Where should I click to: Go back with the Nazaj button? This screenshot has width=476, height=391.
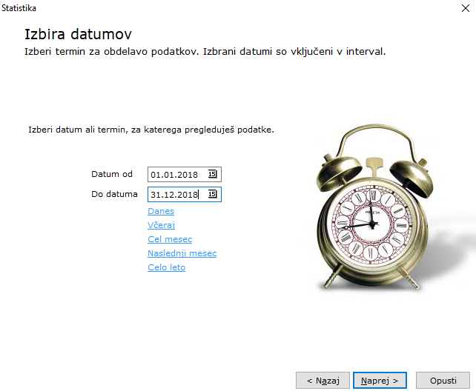(x=323, y=381)
